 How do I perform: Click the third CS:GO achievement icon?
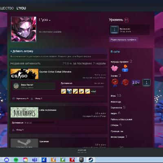(75, 91)
